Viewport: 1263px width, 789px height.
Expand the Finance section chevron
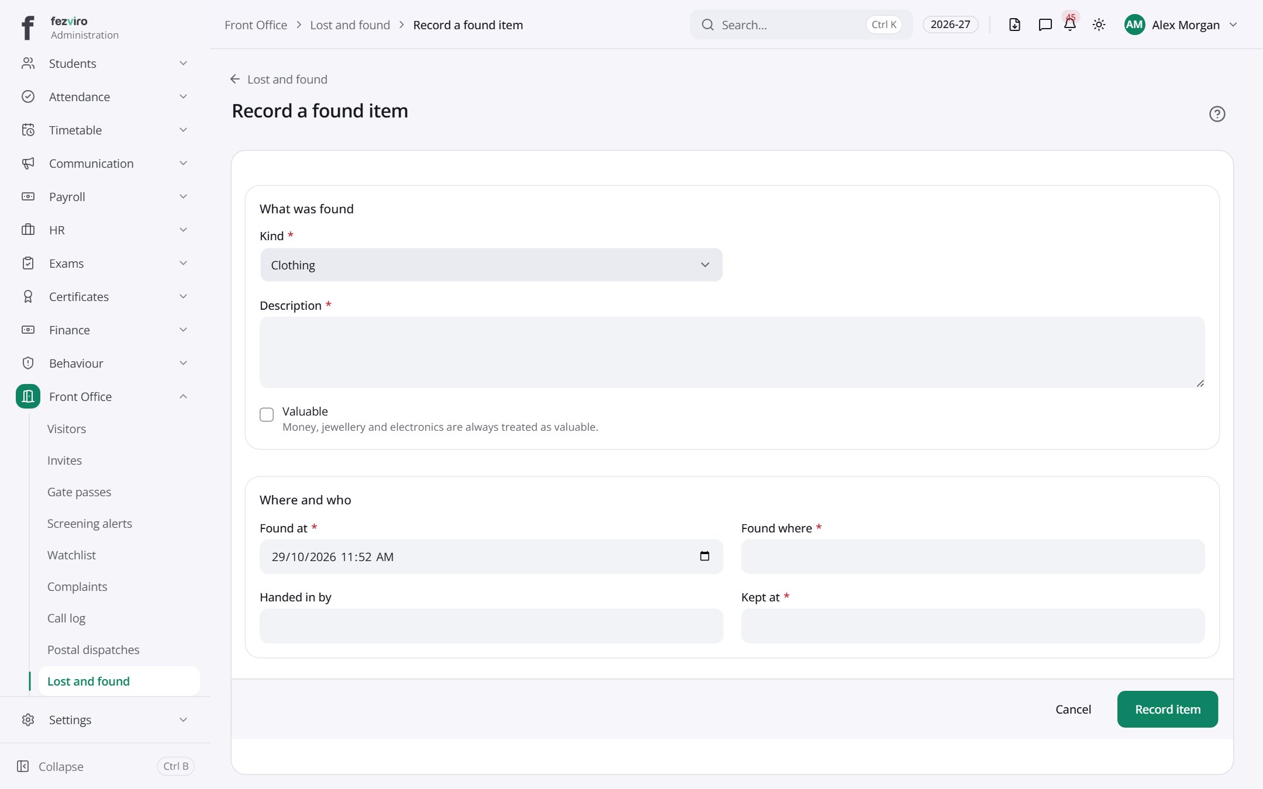pos(183,330)
